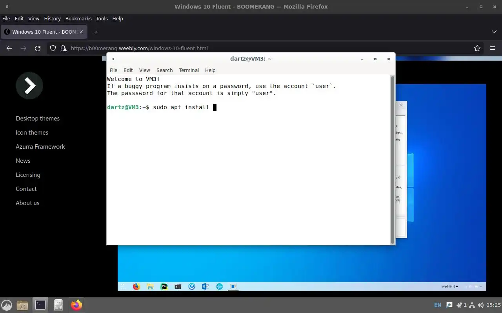
Task: Open the terminal window menu icon in title bar
Action: 113,59
